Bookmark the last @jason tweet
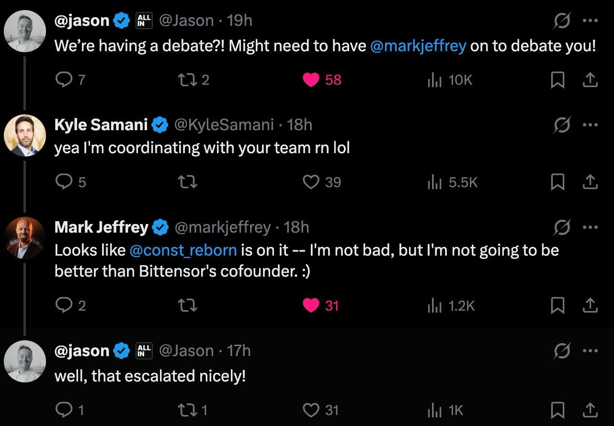Viewport: 614px width, 426px height. click(557, 410)
